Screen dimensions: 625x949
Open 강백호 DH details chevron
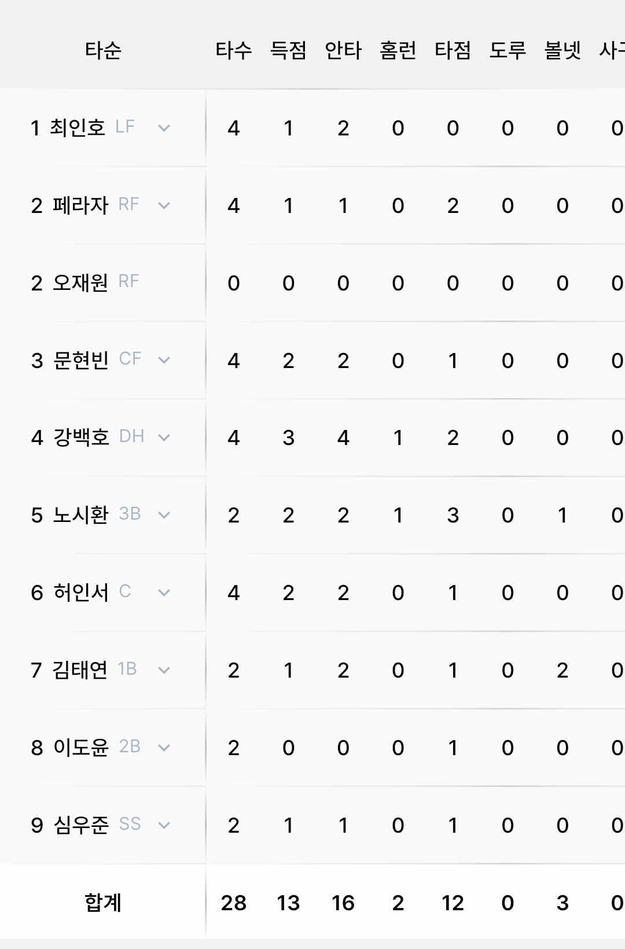164,437
